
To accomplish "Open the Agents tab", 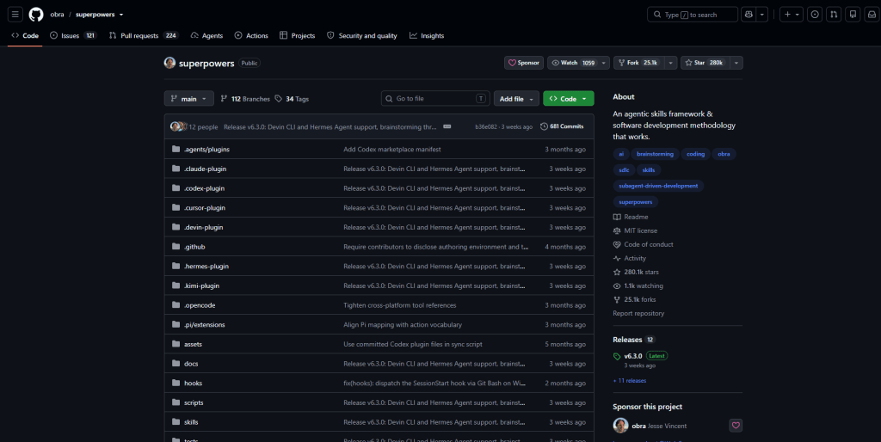I will 206,35.
